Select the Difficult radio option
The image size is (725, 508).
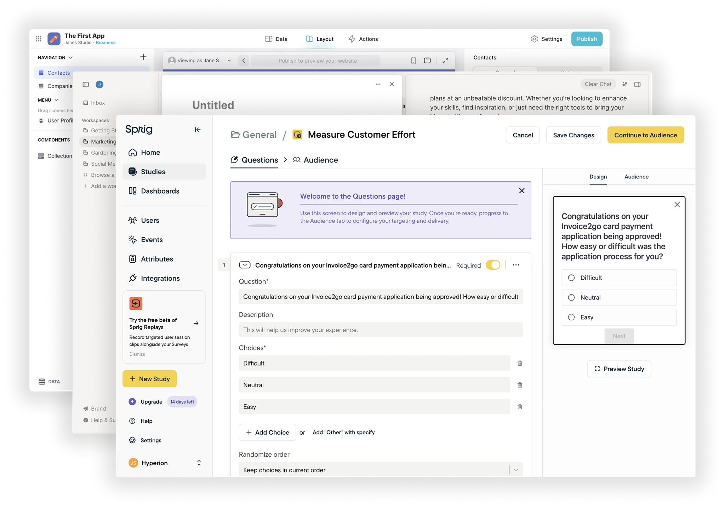[x=571, y=278]
